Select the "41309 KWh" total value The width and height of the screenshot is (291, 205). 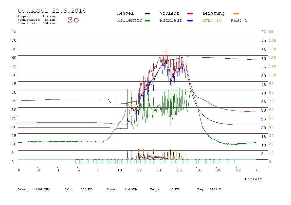[x=42, y=189]
